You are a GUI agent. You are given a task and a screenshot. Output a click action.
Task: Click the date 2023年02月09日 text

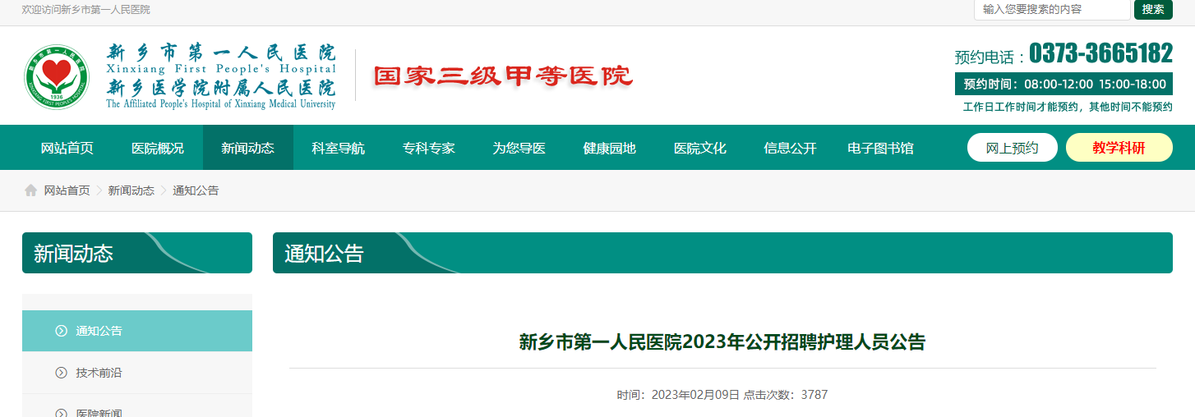(696, 395)
